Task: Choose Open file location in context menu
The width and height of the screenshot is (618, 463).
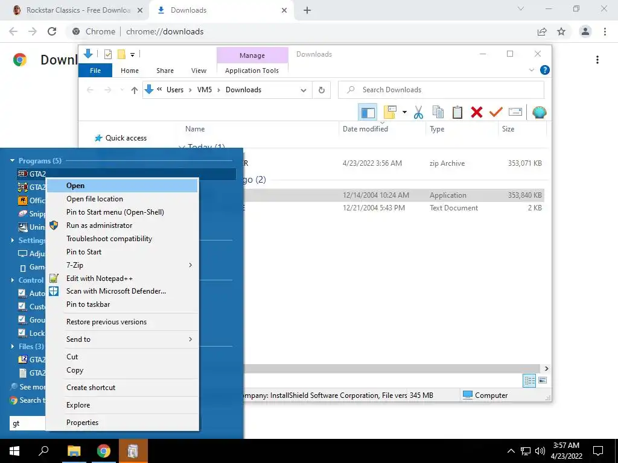Action: coord(122,199)
